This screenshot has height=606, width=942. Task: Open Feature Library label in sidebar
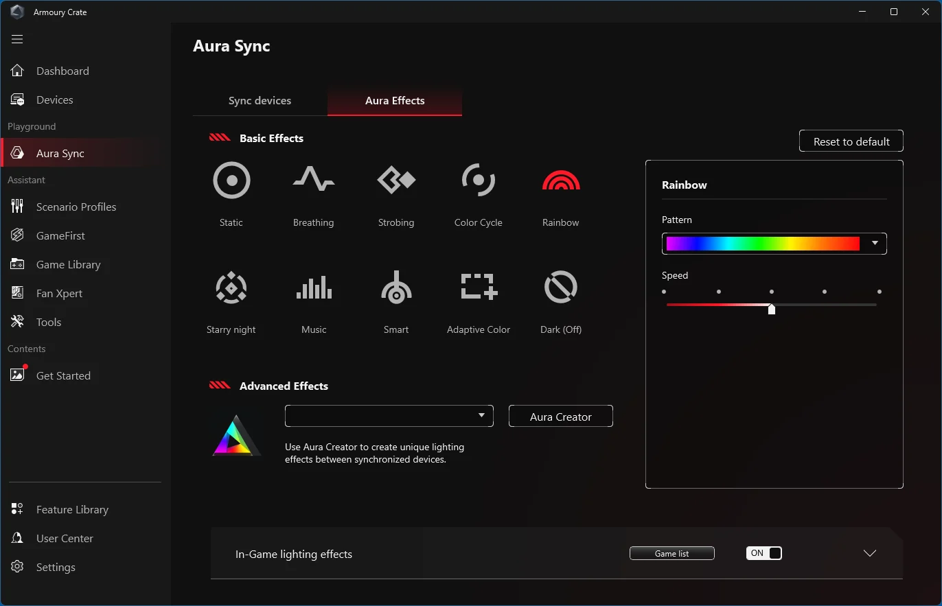click(x=72, y=510)
